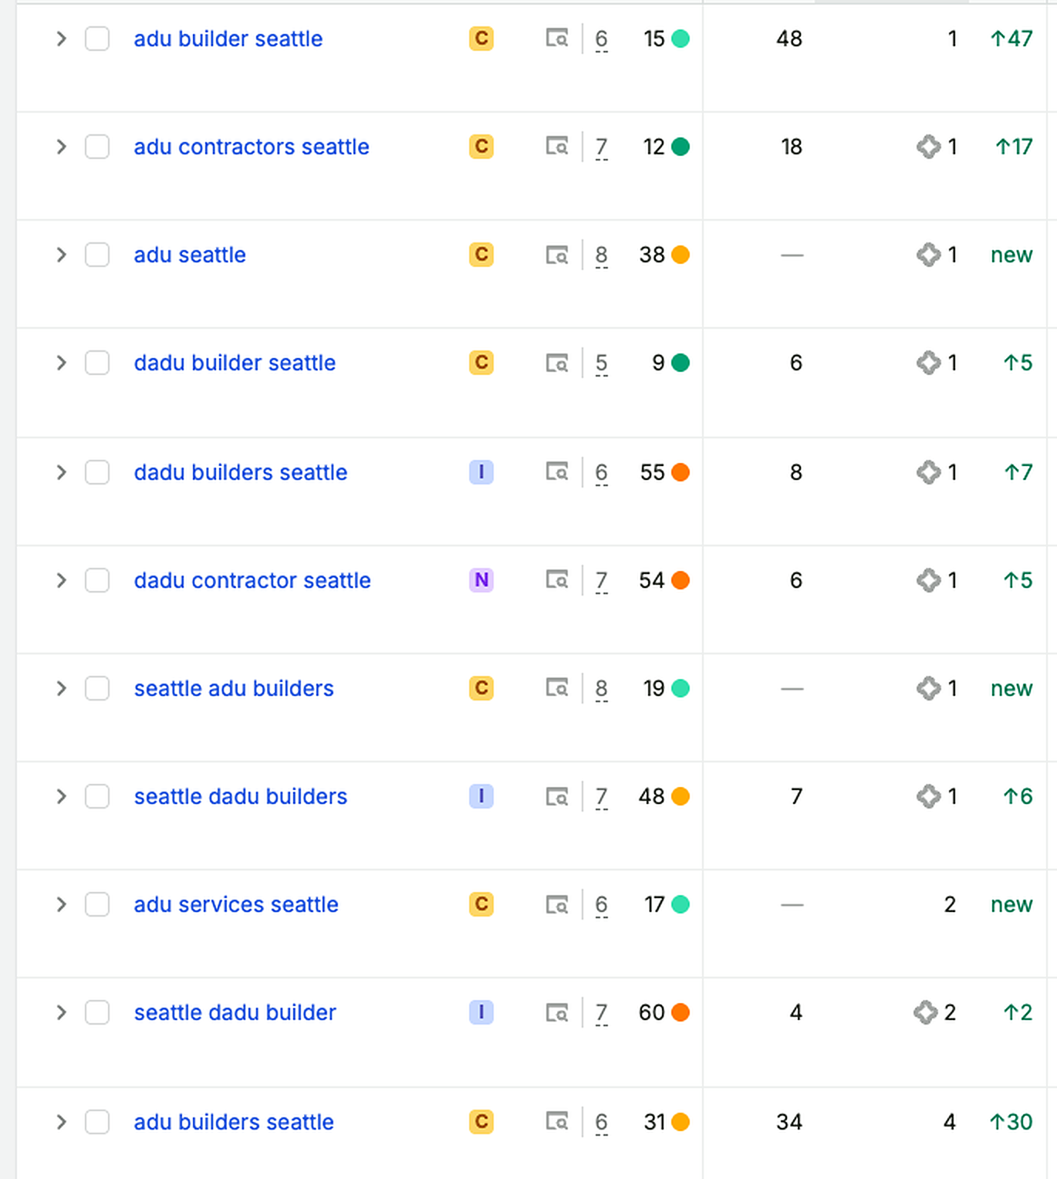
Task: Mark checkbox for seattle adu builders
Action: pyautogui.click(x=97, y=688)
